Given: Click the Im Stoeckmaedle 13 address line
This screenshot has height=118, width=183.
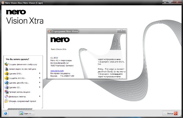Looking at the screenshot, I should [x=59, y=63].
